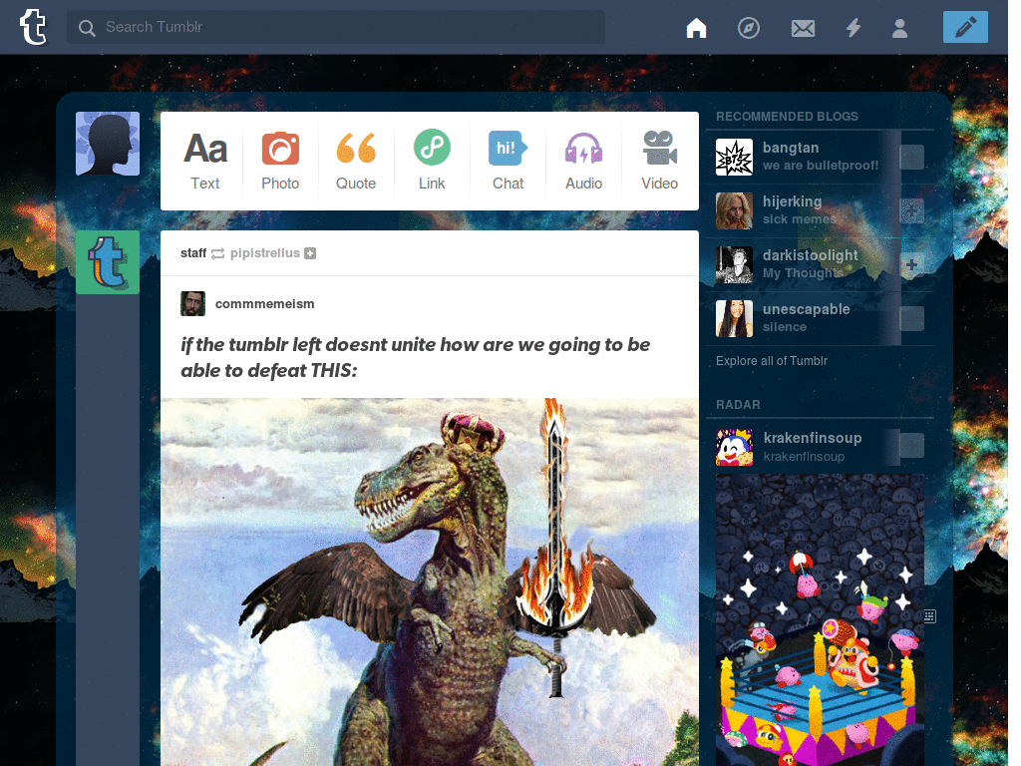This screenshot has width=1021, height=766.
Task: Open the darkistoolight avatar
Action: click(735, 264)
